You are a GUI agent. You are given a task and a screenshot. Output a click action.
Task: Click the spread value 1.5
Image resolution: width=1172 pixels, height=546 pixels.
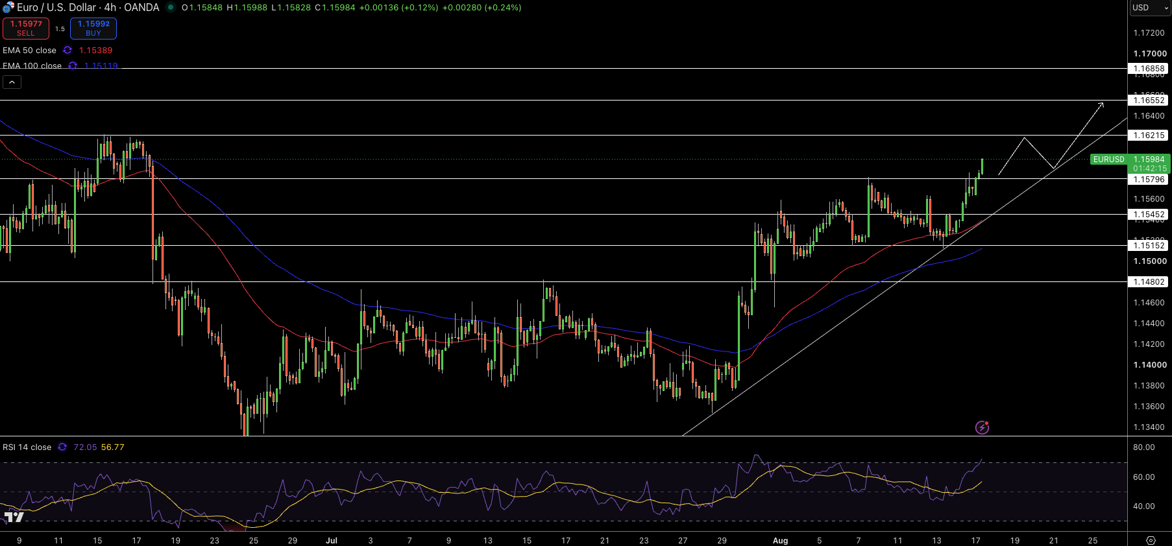(60, 29)
